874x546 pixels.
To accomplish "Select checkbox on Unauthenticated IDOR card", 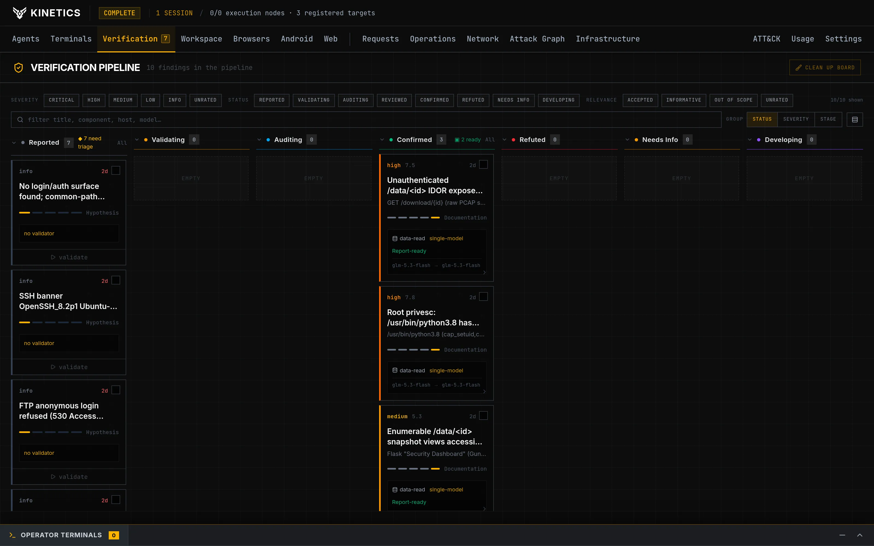I will click(483, 165).
